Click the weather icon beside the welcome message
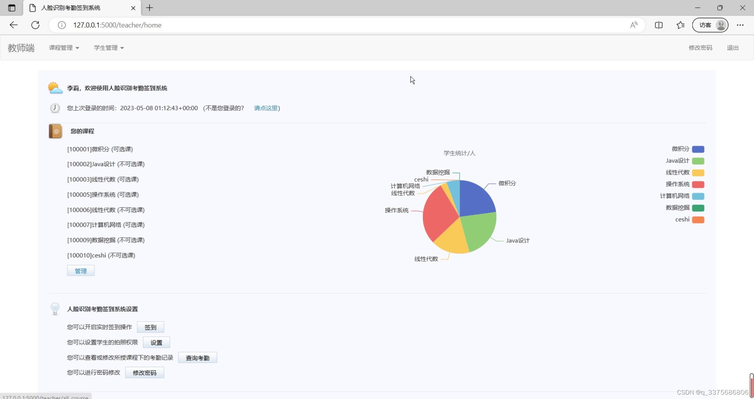This screenshot has height=399, width=754. 55,88
